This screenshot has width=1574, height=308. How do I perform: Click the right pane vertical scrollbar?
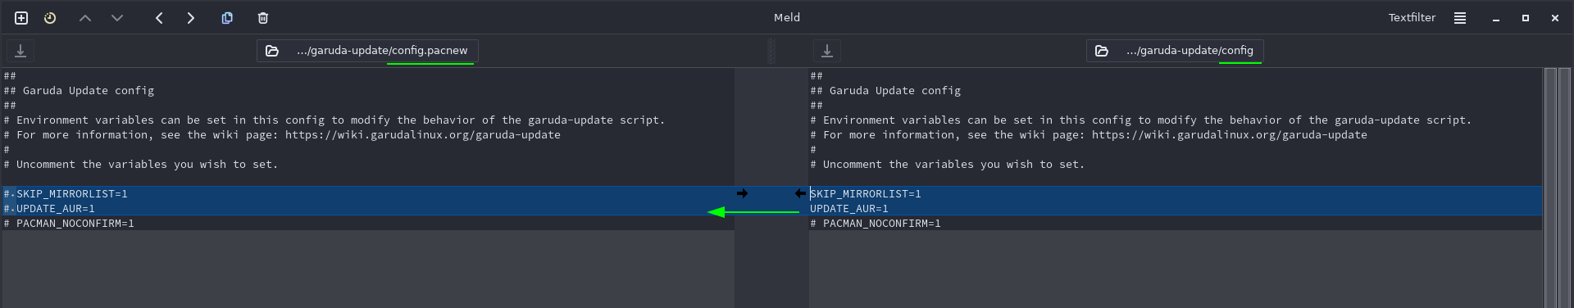(x=1550, y=188)
